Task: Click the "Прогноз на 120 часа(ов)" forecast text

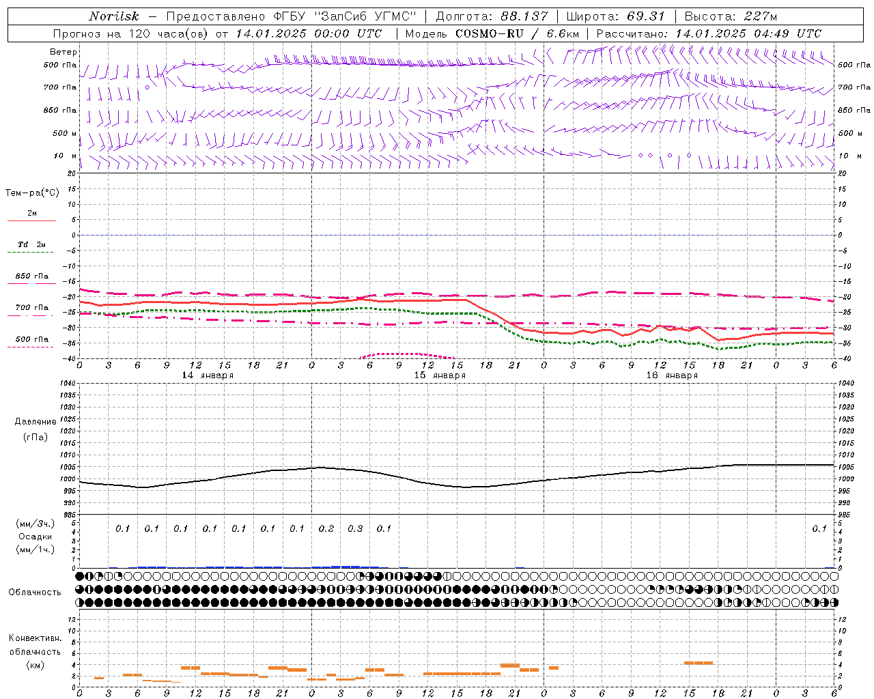Action: point(130,33)
